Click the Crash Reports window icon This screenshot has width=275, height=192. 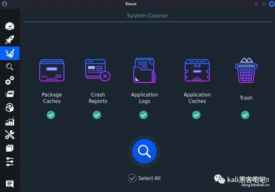coord(98,70)
